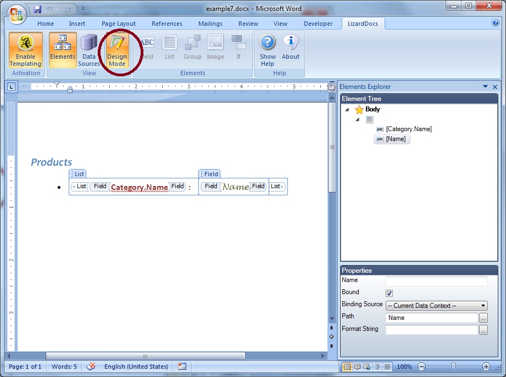Image resolution: width=506 pixels, height=377 pixels.
Task: Toggle Enable Templating button
Action: (x=25, y=50)
